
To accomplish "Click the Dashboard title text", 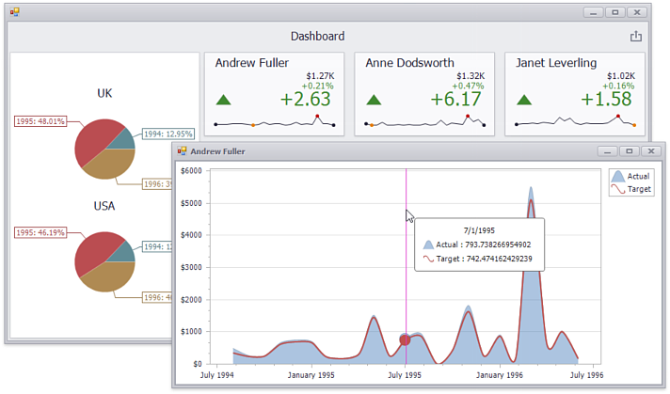I will click(317, 37).
